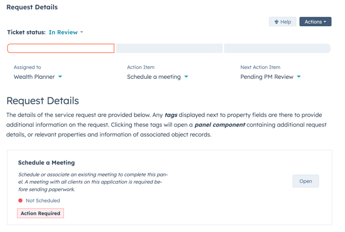Viewport: 345px width, 232px height.
Task: Click the Schedule a Meeting card title
Action: 46,163
